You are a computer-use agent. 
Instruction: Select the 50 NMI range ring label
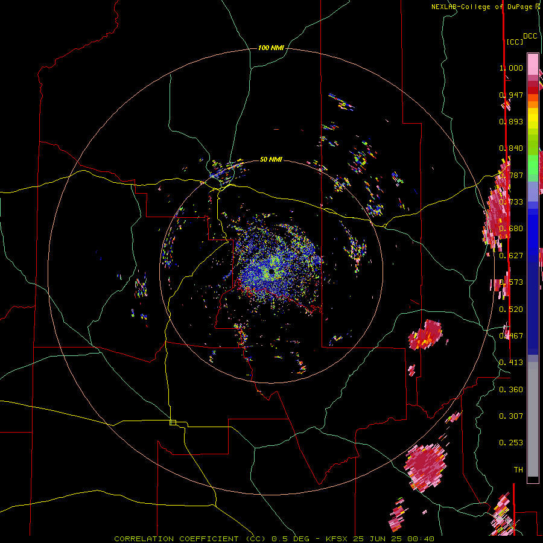tap(271, 159)
